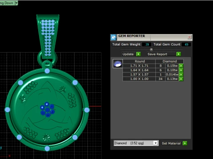Click the Gem Reporter panel icon
This screenshot has height=159, width=213.
[114, 38]
